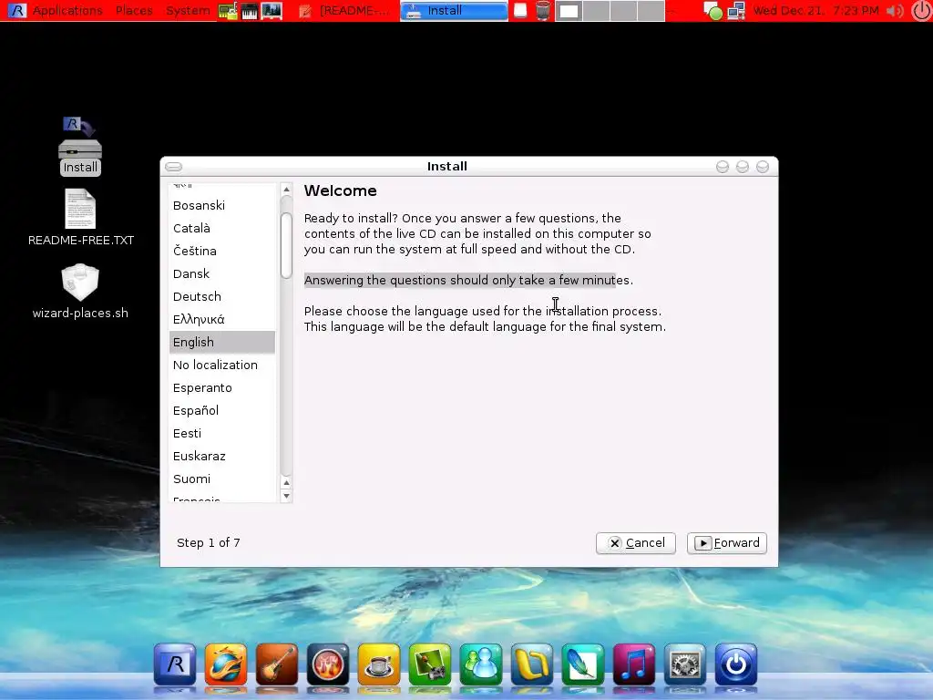
Task: Select Deutsch language
Action: [222, 296]
